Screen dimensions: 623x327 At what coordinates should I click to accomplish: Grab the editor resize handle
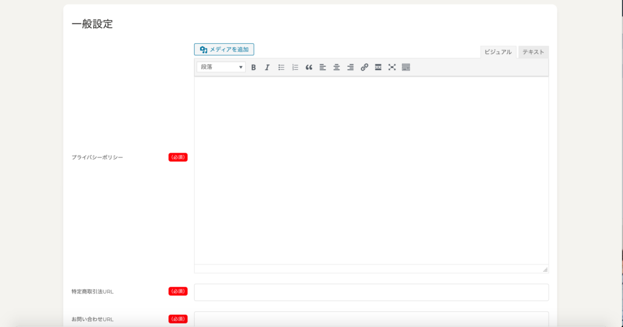coord(545,269)
